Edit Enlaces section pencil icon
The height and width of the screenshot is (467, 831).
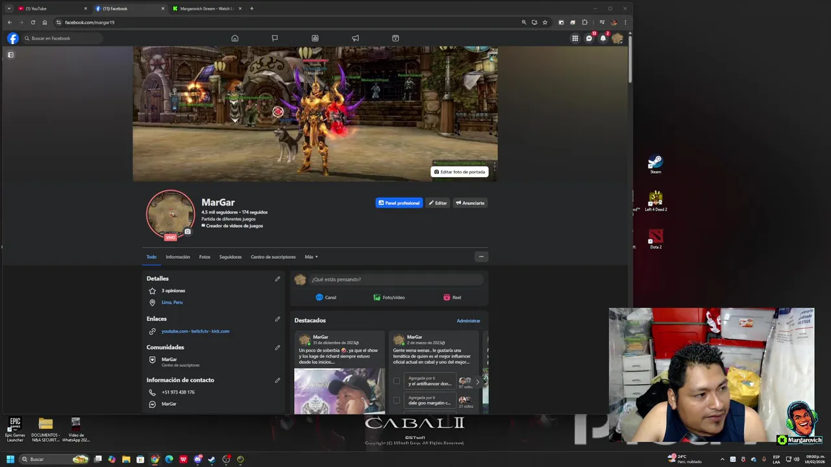(x=277, y=319)
